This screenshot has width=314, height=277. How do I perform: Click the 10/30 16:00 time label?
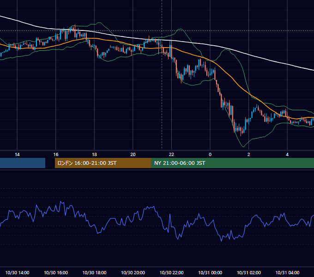click(56, 272)
